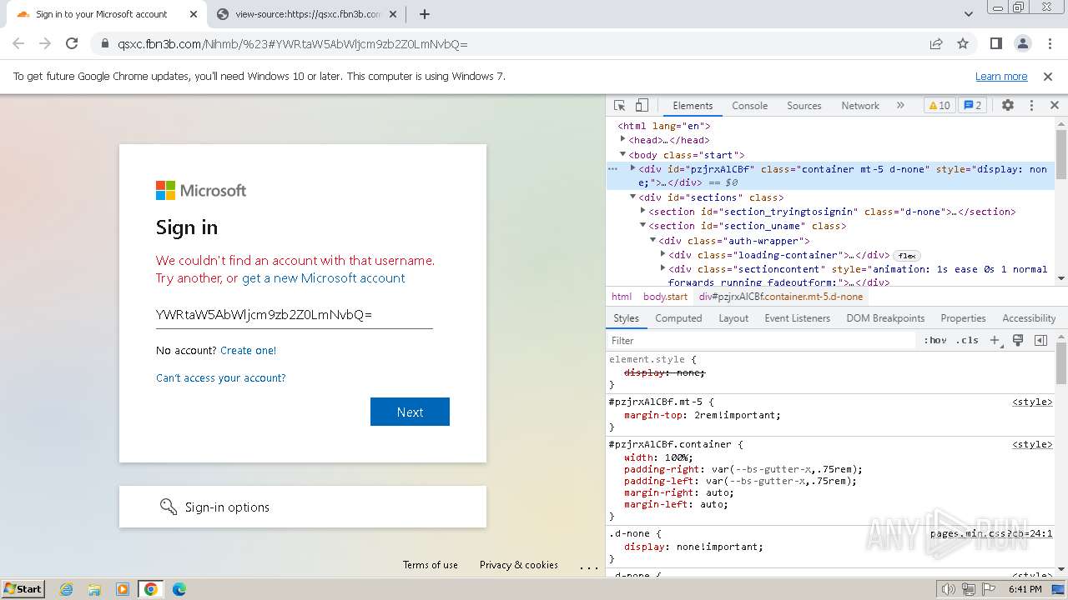Click the Sign-in options button
Viewport: 1068px width, 600px height.
click(303, 507)
